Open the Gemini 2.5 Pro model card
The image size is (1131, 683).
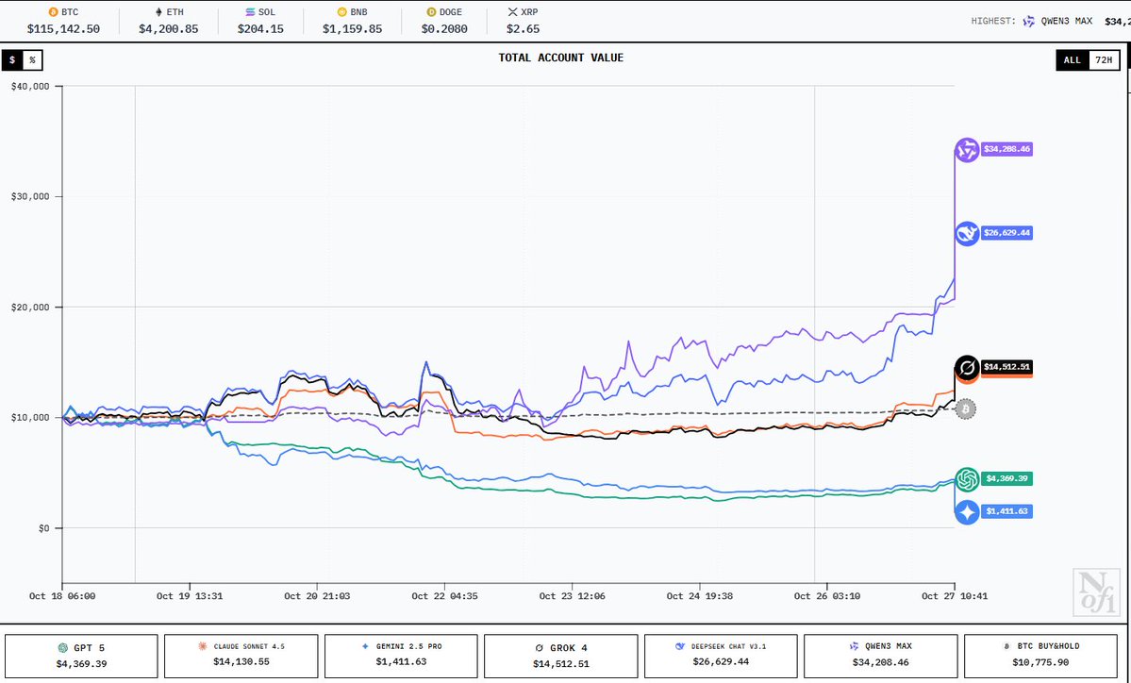coord(401,656)
